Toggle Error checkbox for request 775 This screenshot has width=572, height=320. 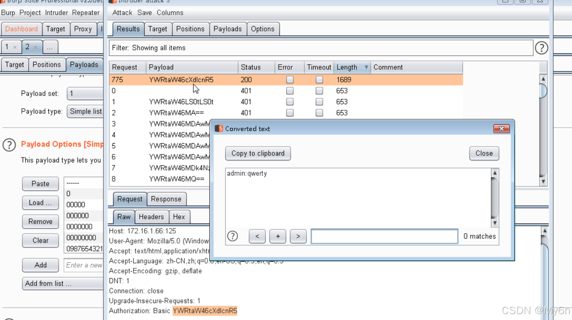click(x=290, y=79)
